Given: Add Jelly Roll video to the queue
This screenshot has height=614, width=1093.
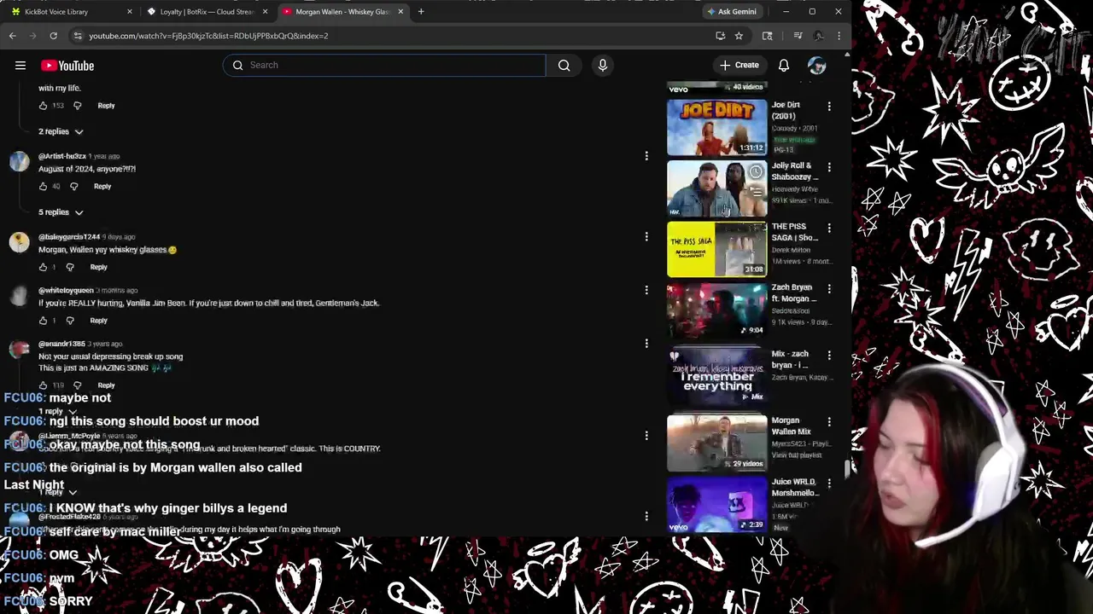Looking at the screenshot, I should 756,191.
